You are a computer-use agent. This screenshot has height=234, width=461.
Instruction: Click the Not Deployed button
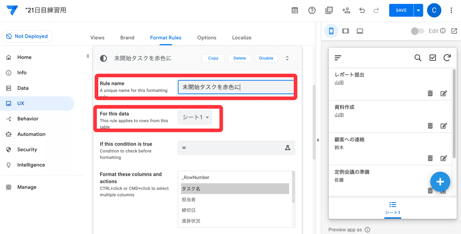click(27, 36)
